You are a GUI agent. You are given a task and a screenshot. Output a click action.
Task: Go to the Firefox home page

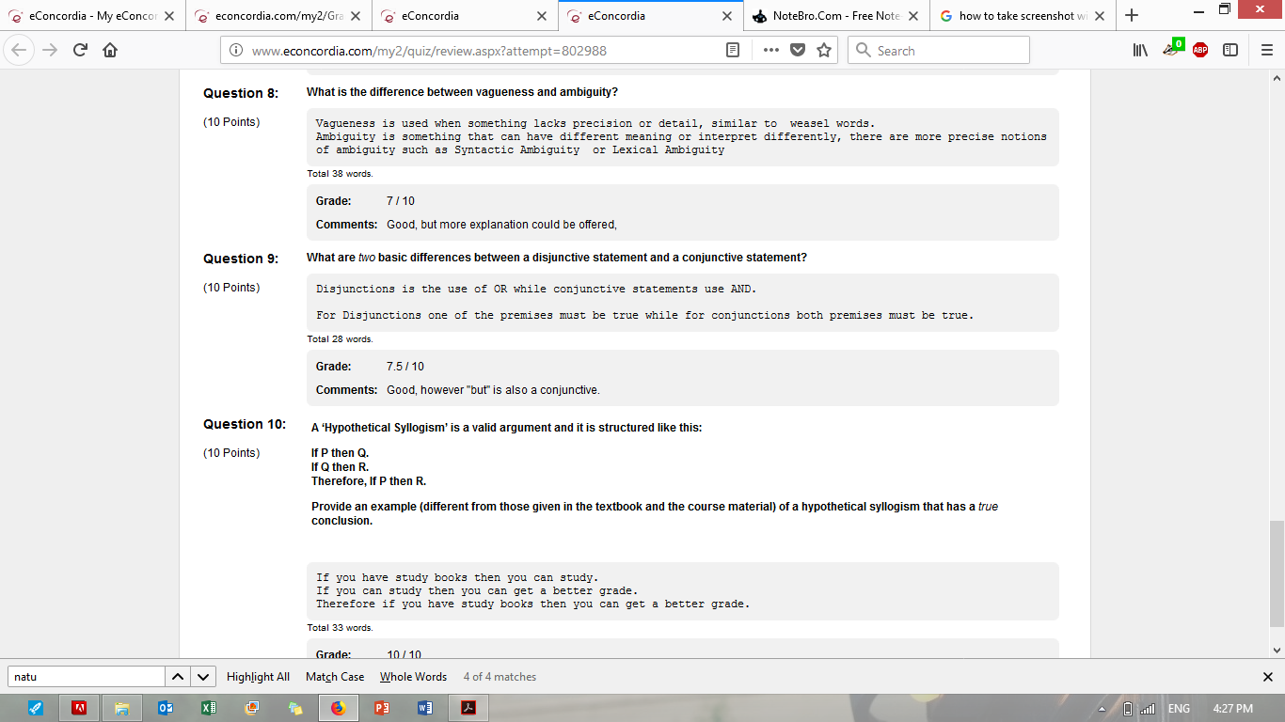click(x=110, y=51)
